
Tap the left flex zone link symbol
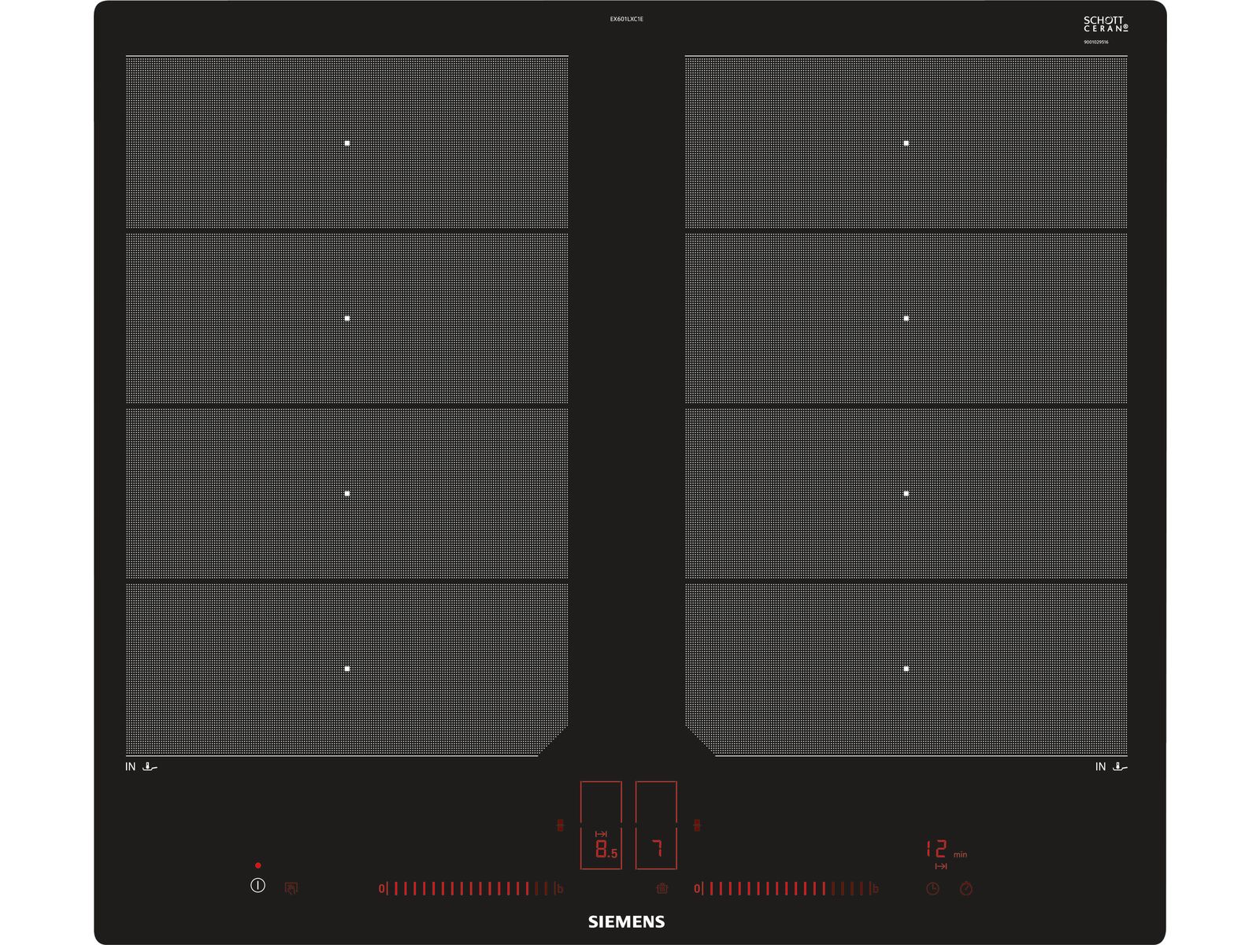tap(561, 825)
